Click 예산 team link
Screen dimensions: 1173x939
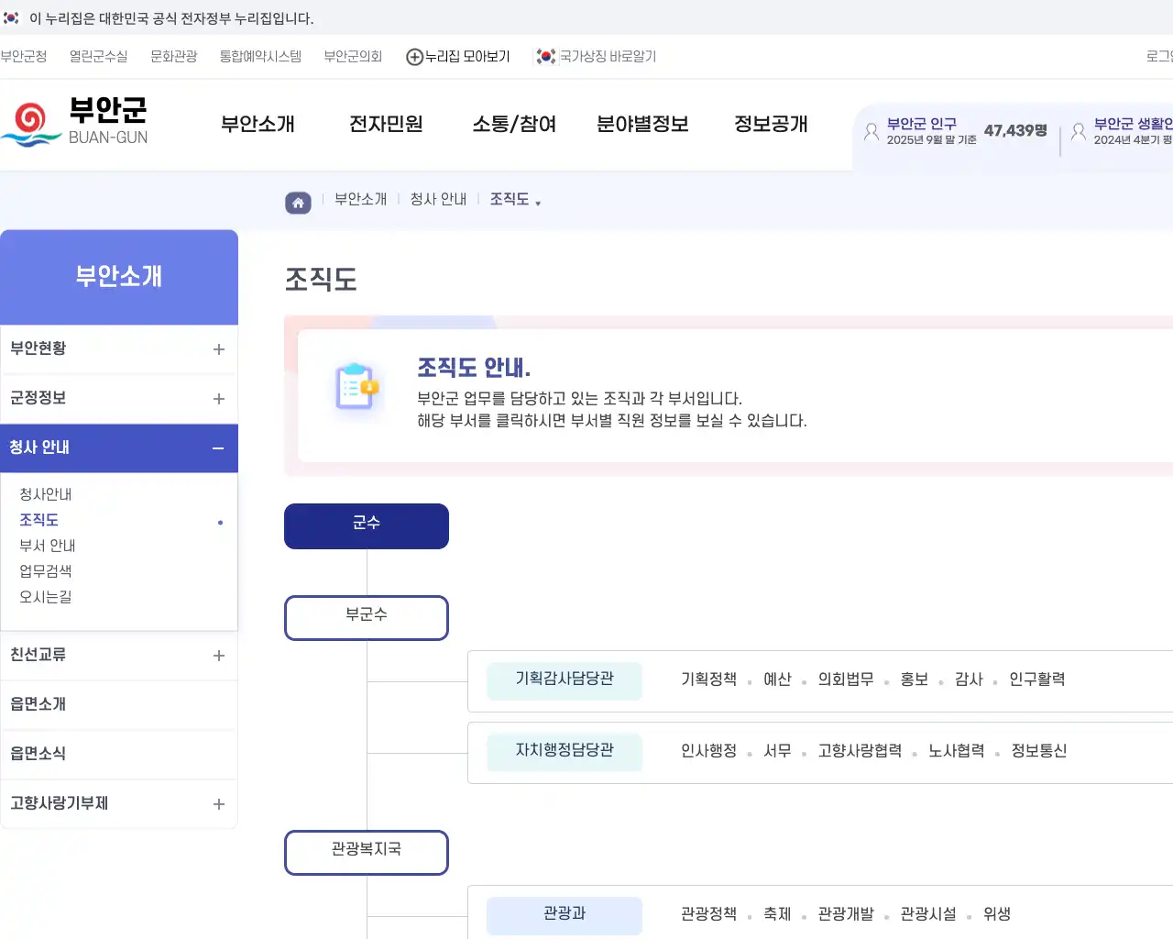point(777,679)
